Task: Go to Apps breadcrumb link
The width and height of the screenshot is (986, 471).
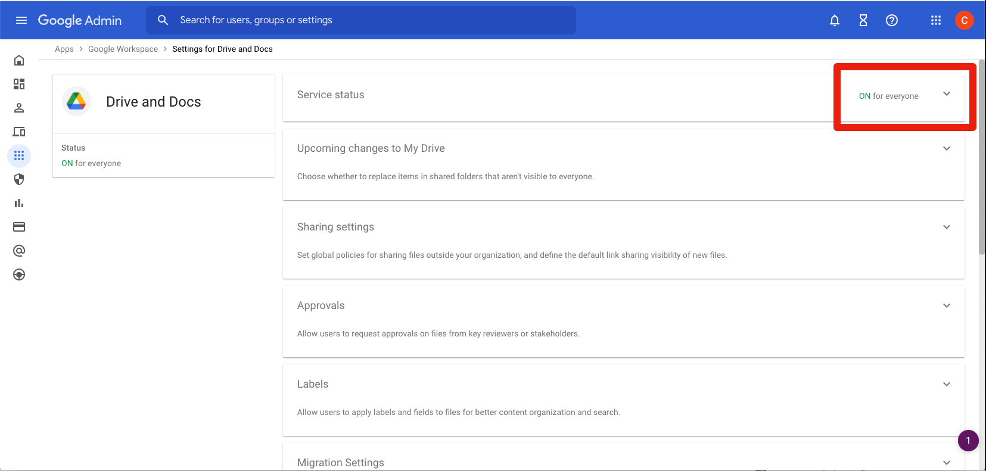Action: [64, 49]
